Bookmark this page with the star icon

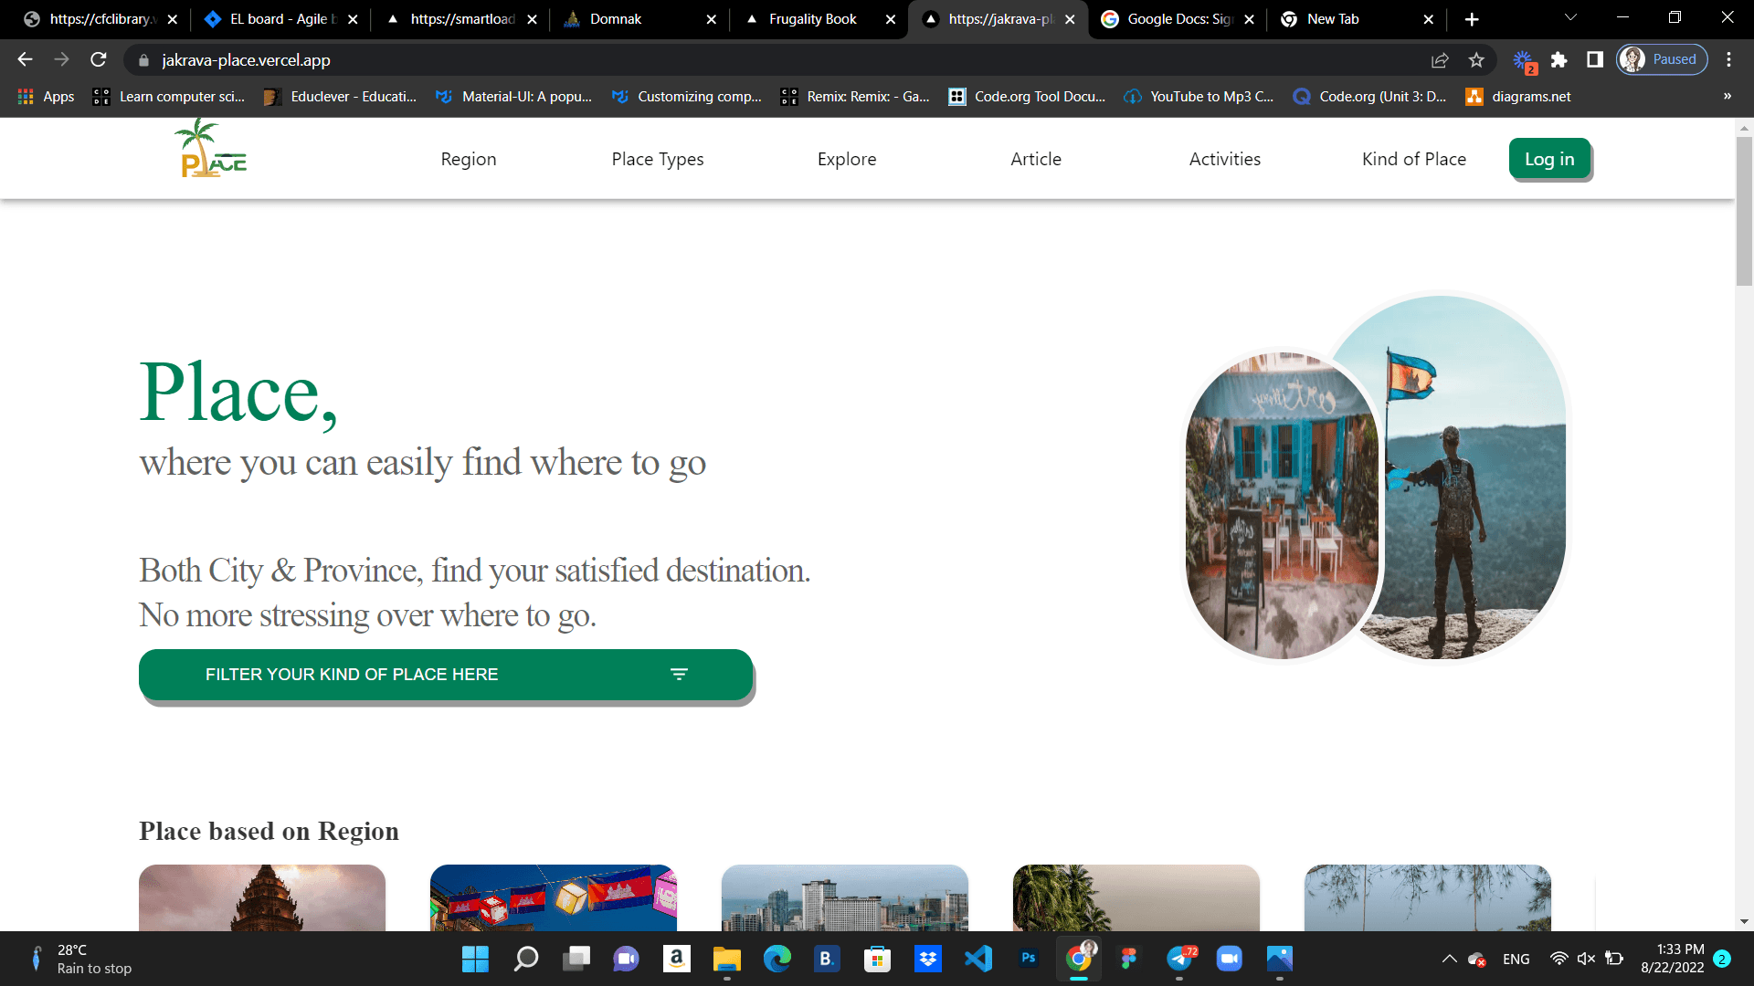pyautogui.click(x=1476, y=59)
